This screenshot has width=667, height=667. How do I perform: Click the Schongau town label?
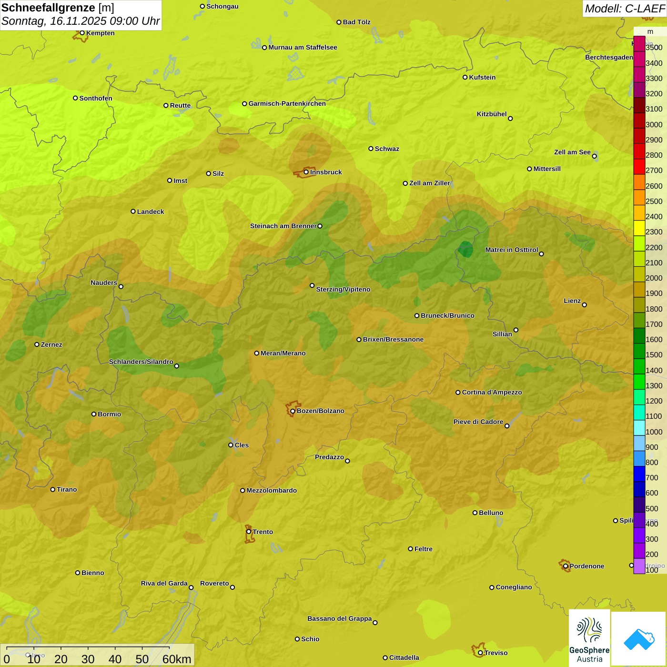point(222,6)
